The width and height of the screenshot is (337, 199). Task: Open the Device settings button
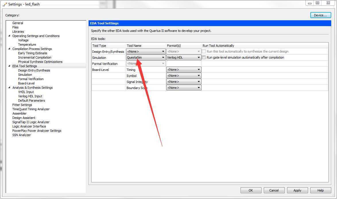320,15
